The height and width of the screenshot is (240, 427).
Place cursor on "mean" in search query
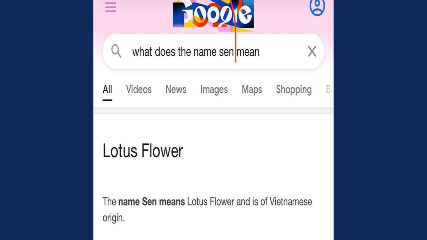pos(248,52)
